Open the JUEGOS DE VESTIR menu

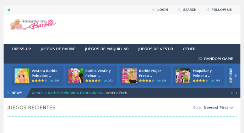click(156, 49)
